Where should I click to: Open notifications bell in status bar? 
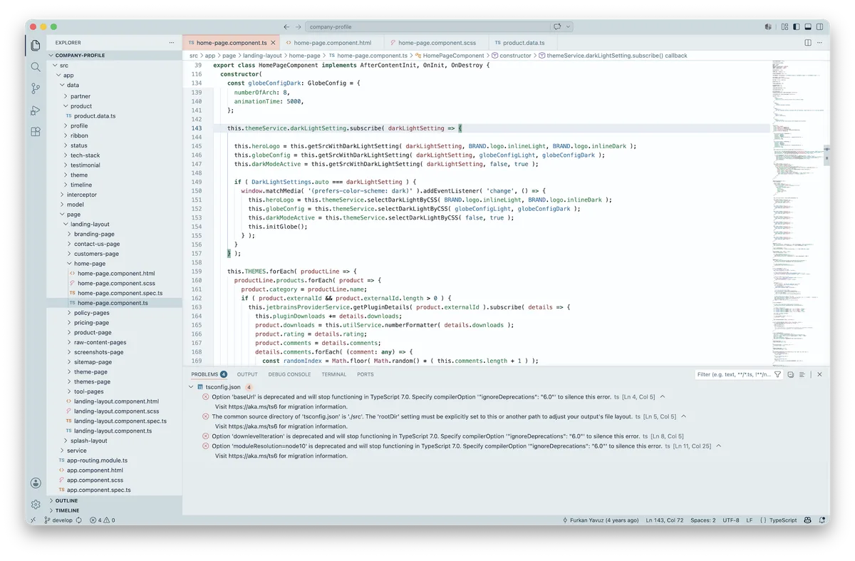[x=821, y=520]
